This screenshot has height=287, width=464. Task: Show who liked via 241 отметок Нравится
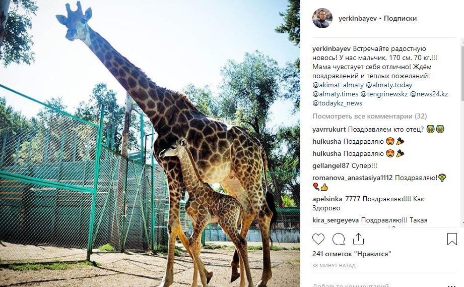coord(352,254)
